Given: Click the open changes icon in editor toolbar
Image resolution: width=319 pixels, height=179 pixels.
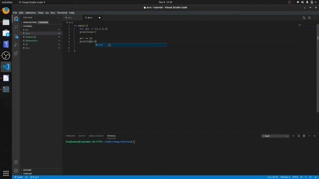Looking at the screenshot, I should (304, 18).
